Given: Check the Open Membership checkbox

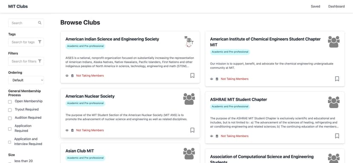Looking at the screenshot, I should 10,102.
